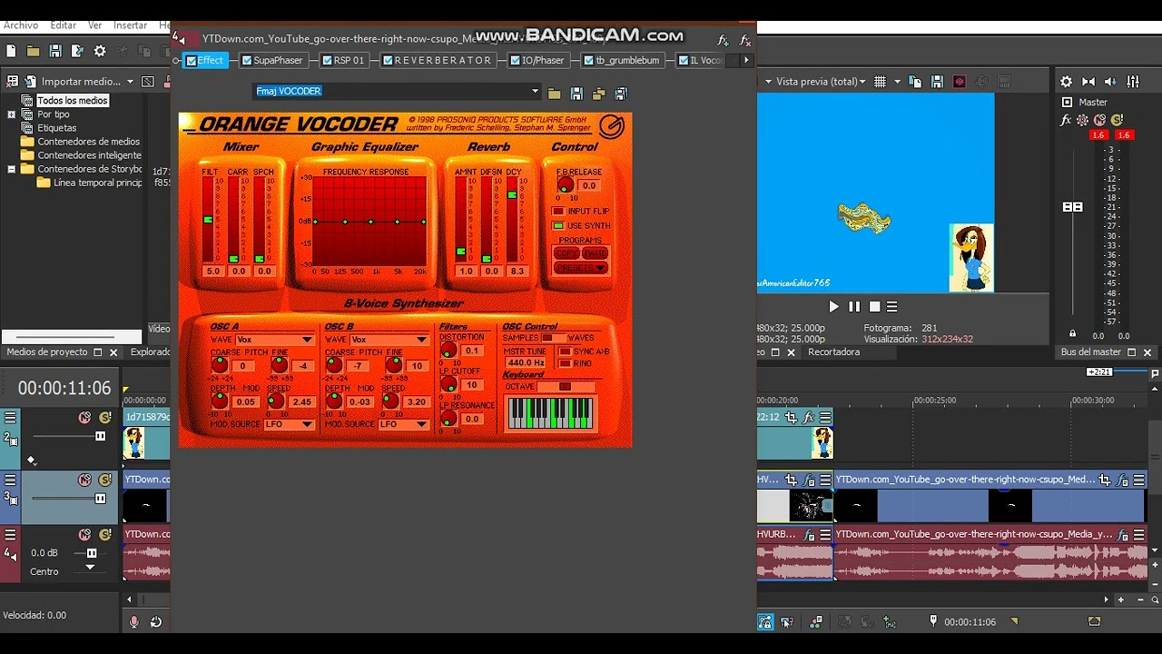1162x654 pixels.
Task: Mute audio track 4
Action: 84,534
